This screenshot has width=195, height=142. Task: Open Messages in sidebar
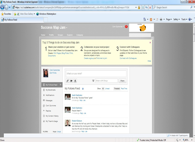[49, 100]
